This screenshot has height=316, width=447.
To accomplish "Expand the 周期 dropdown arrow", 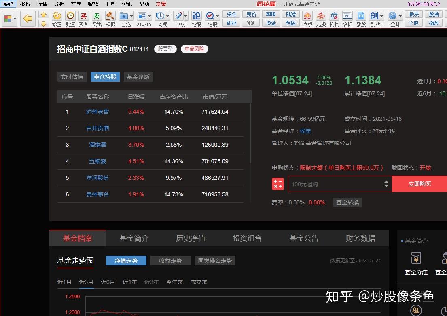I will pos(167,16).
